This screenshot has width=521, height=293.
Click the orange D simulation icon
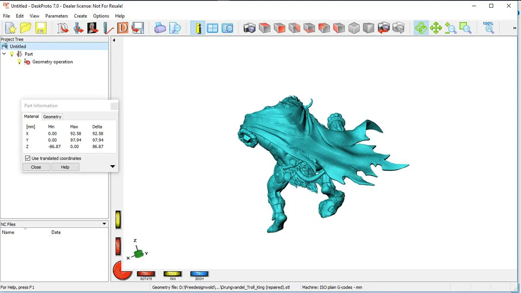coord(123,28)
